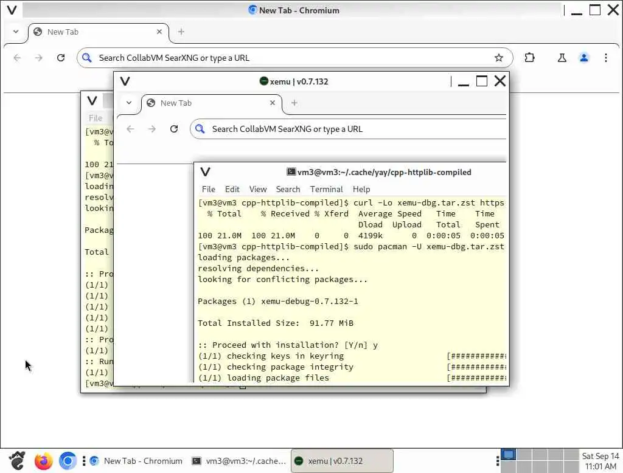Click the handle left of the workspace pager

(498, 461)
